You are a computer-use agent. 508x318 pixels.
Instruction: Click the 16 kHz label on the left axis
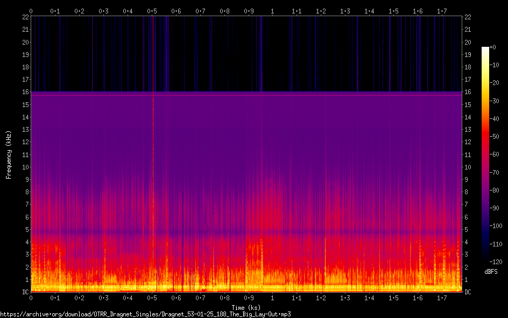24,92
